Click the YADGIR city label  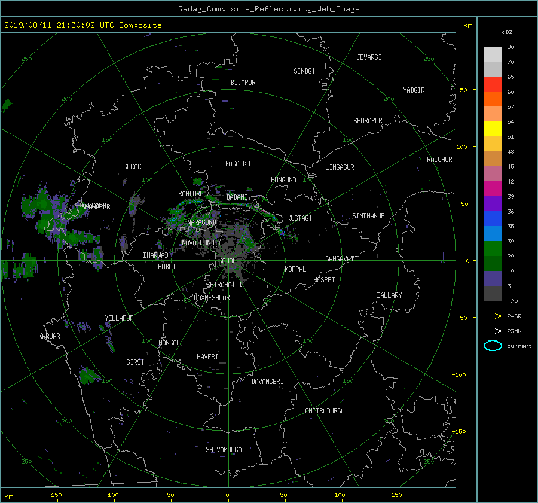tap(414, 90)
